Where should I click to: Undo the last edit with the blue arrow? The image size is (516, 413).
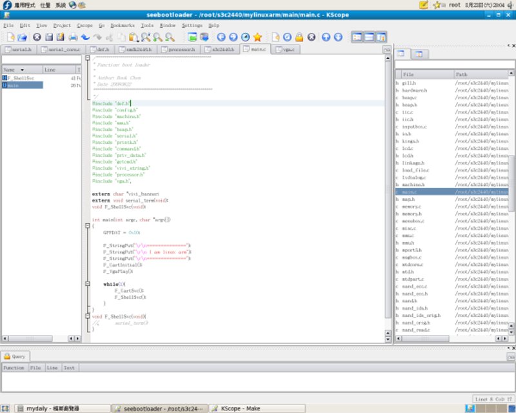[x=85, y=37]
